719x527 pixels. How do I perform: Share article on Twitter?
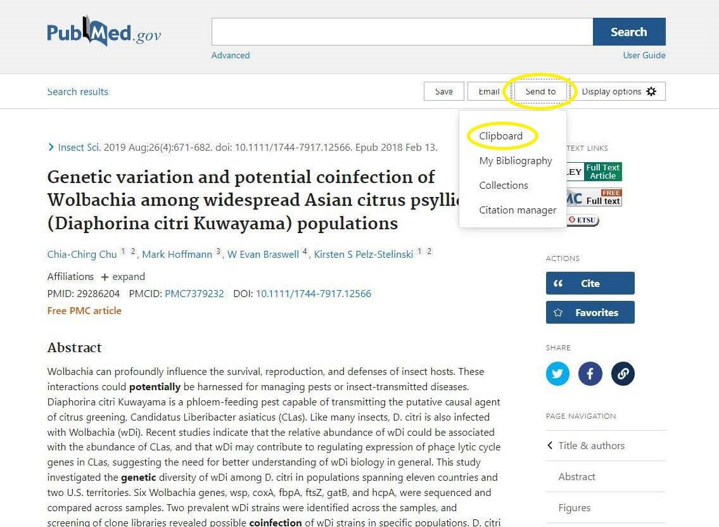coord(557,374)
